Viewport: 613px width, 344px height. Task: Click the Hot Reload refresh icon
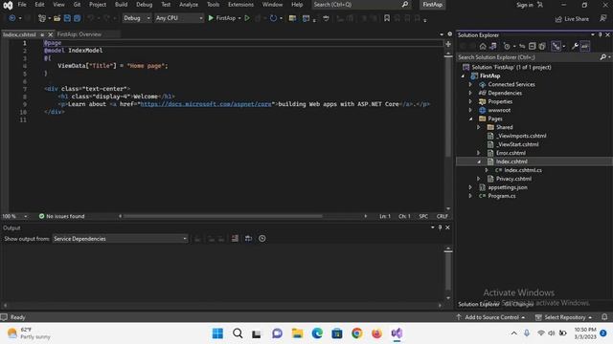click(273, 18)
